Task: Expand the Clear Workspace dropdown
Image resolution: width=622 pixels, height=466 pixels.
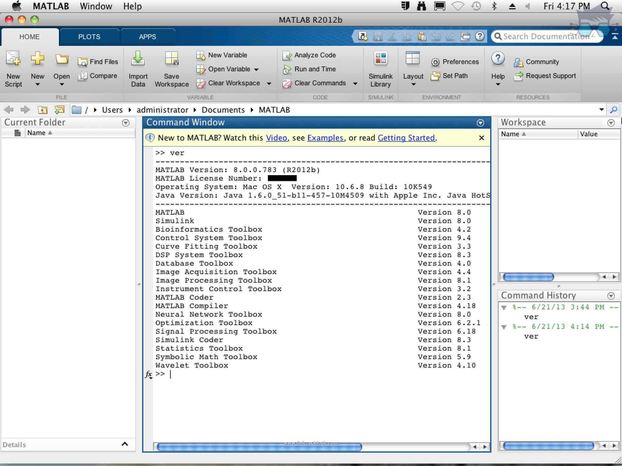Action: (x=268, y=84)
